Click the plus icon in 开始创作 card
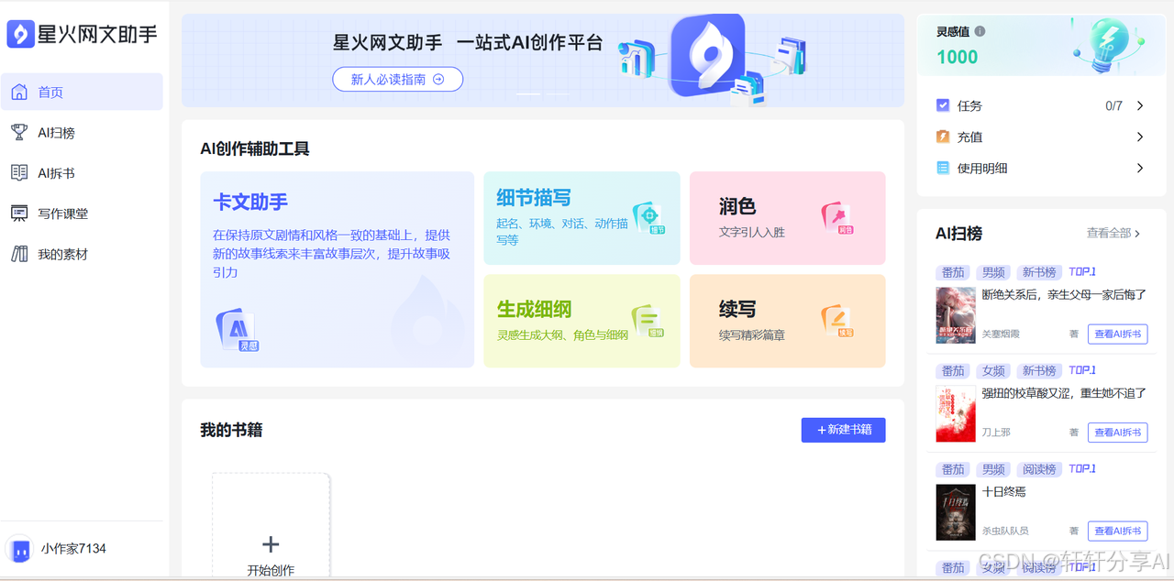The height and width of the screenshot is (581, 1174). (271, 544)
